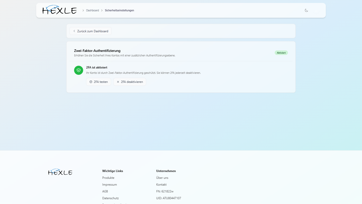
Task: Click the 'UID: ATU80447107' text
Action: 169,198
